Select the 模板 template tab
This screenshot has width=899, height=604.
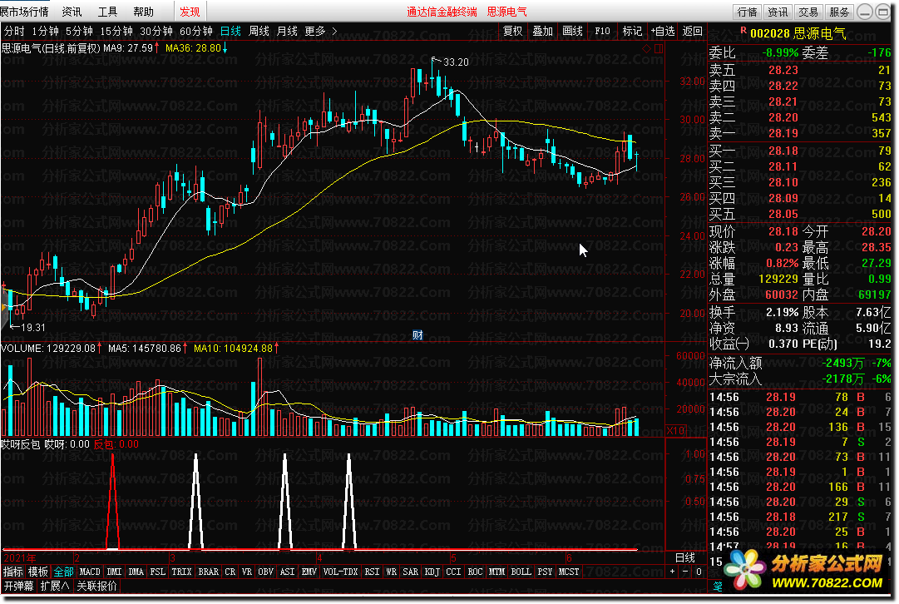(x=38, y=572)
